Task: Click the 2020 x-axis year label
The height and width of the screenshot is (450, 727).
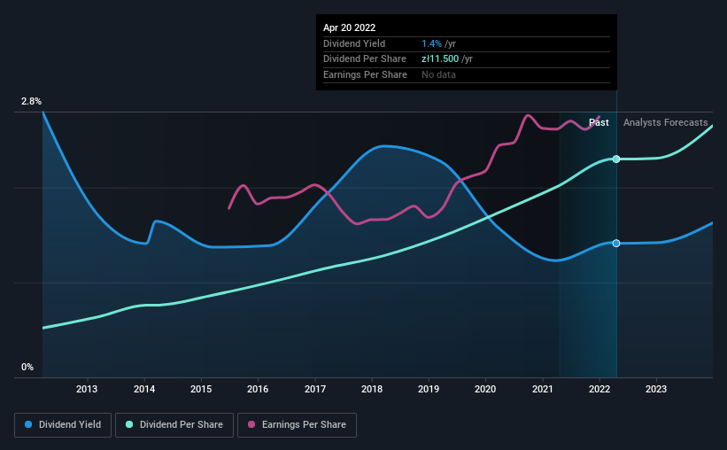Action: (485, 389)
